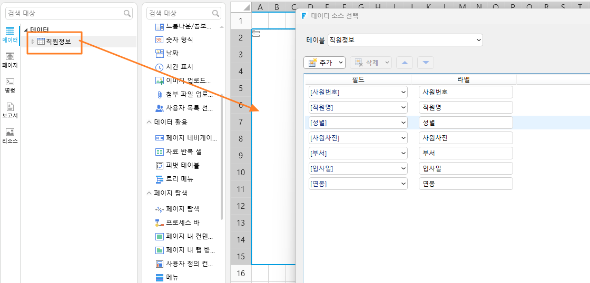This screenshot has width=590, height=283.
Task: Open the 페이지 sidebar icon
Action: (10, 60)
